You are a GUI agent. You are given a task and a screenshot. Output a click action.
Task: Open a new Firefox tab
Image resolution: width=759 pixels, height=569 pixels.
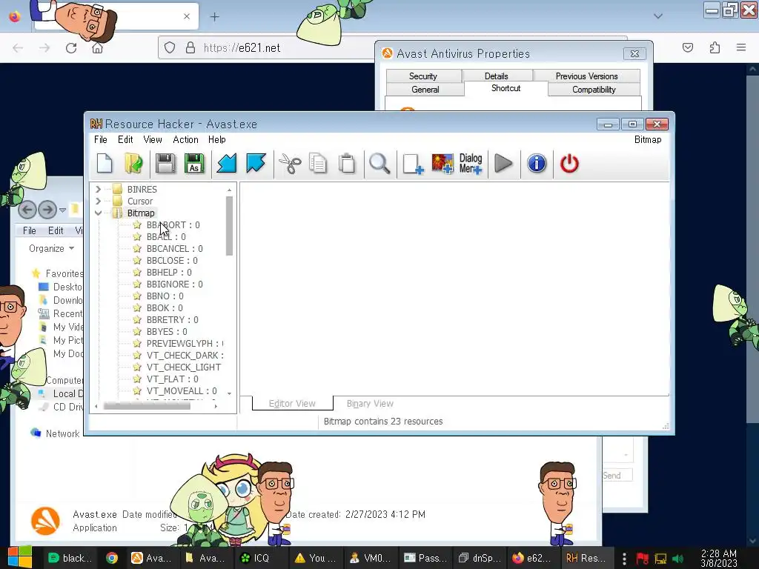[x=214, y=16]
